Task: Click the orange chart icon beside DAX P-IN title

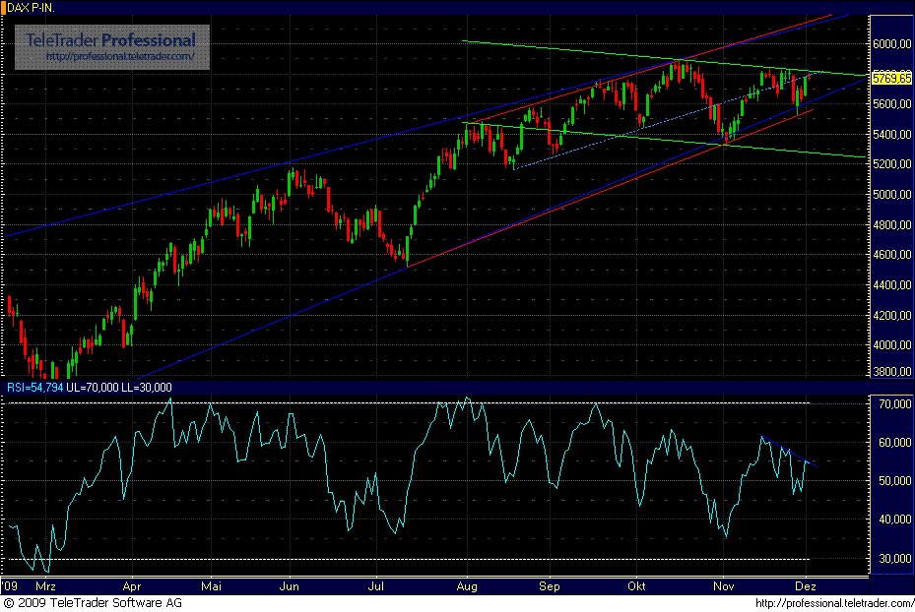Action: [x=4, y=6]
